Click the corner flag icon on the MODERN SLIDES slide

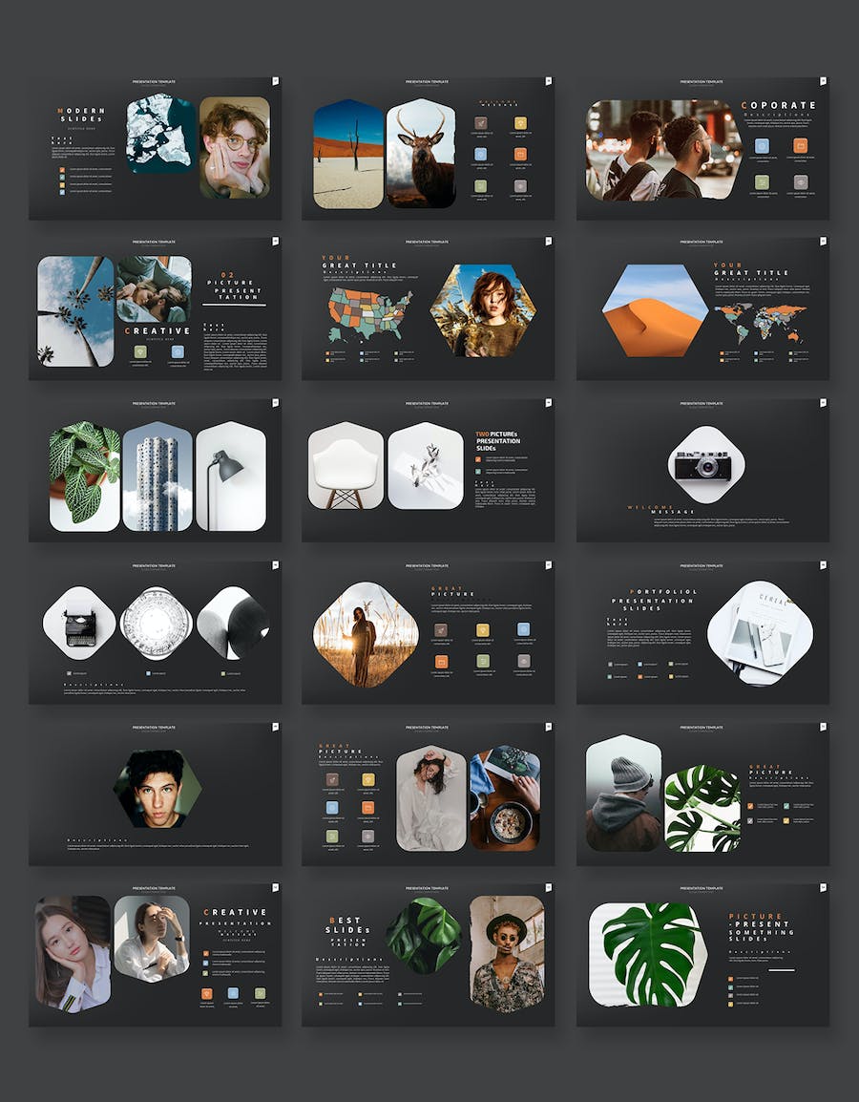coord(275,81)
